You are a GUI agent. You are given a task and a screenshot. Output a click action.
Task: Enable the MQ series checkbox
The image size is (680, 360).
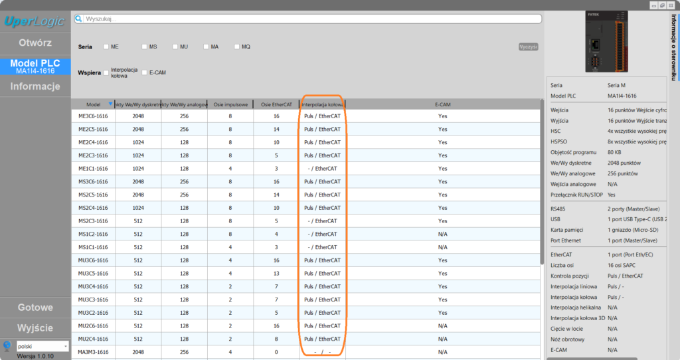tap(237, 47)
